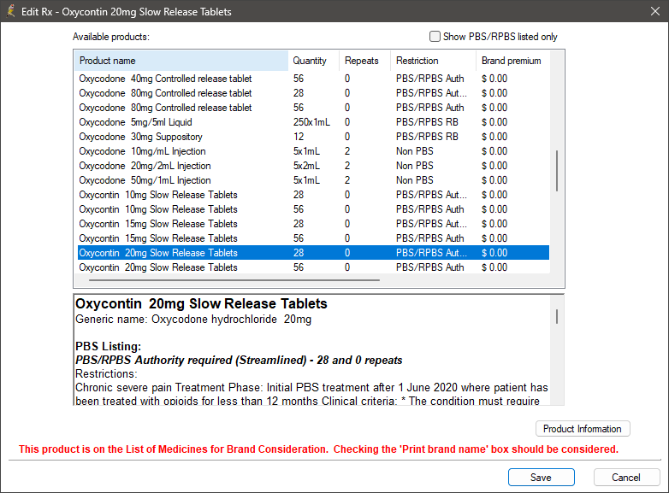Click the application icon in the title bar
This screenshot has width=669, height=493.
click(x=11, y=11)
